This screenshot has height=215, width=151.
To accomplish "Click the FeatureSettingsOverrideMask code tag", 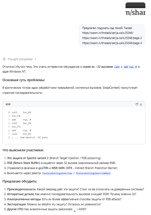I will pos(93,173).
